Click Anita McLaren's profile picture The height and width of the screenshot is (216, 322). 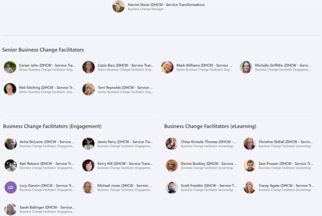pos(11,143)
